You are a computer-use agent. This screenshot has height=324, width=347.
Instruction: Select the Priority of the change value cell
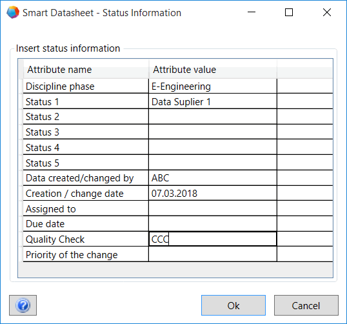pos(213,254)
